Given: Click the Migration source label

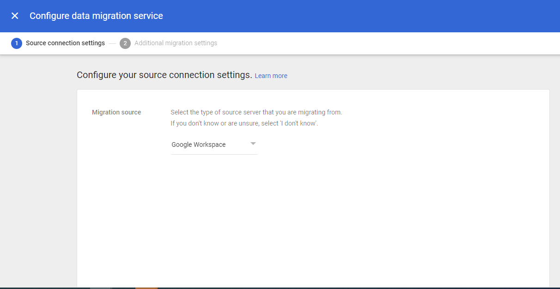Looking at the screenshot, I should pyautogui.click(x=116, y=112).
